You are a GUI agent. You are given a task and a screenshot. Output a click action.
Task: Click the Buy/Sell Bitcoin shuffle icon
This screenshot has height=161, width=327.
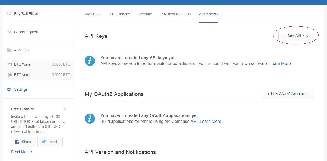pyautogui.click(x=9, y=14)
